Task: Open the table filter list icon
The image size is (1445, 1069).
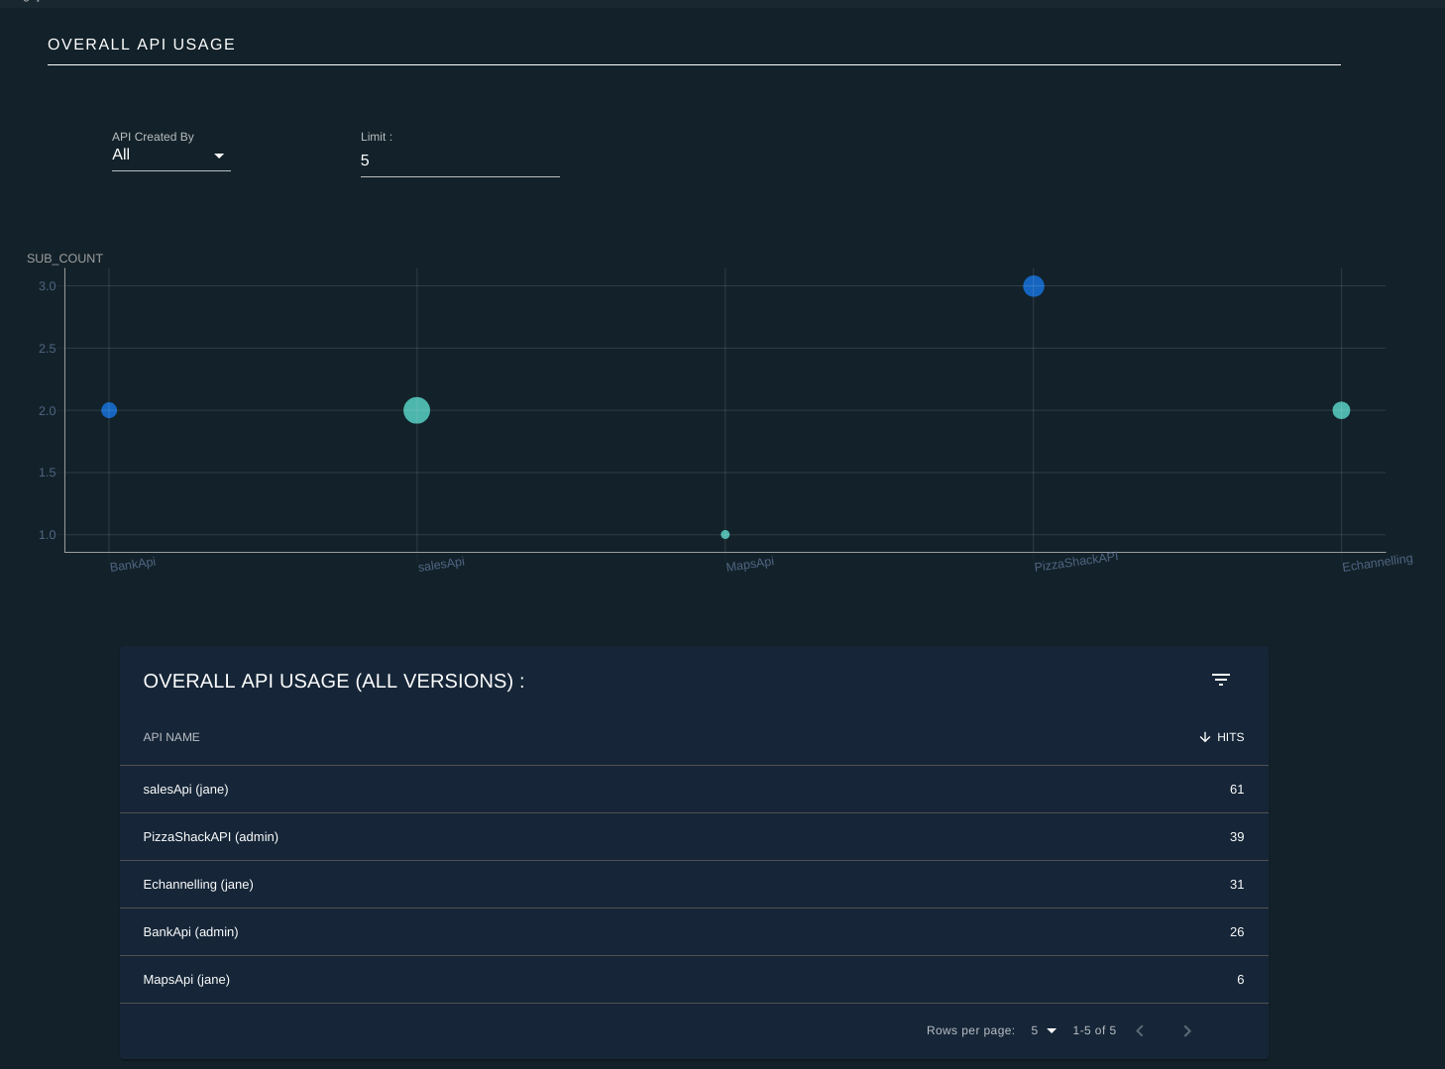Action: tap(1221, 680)
